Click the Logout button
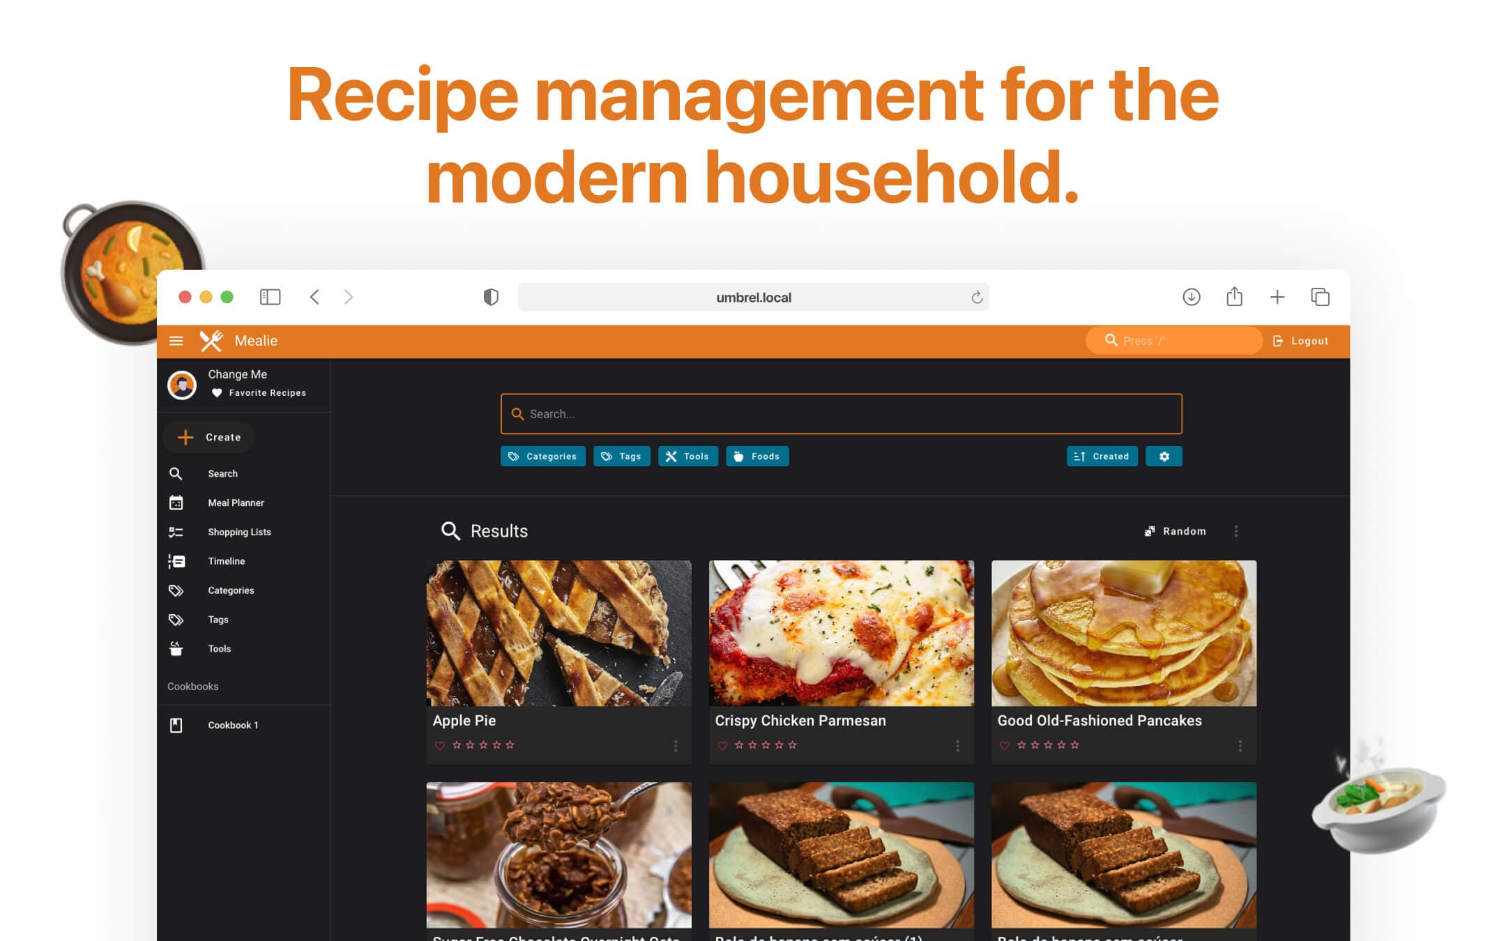Image resolution: width=1506 pixels, height=941 pixels. tap(1302, 340)
